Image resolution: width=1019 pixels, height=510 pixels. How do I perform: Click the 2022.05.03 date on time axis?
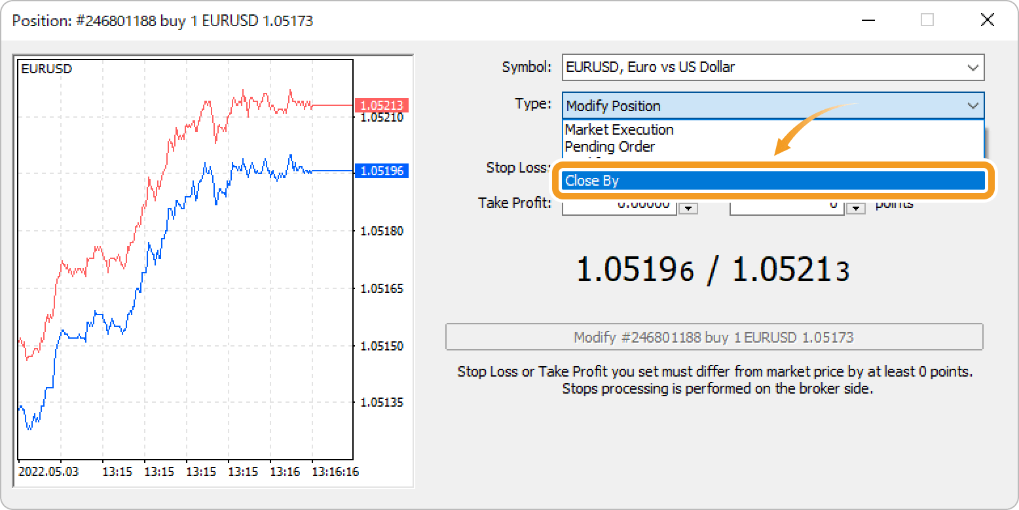point(48,471)
